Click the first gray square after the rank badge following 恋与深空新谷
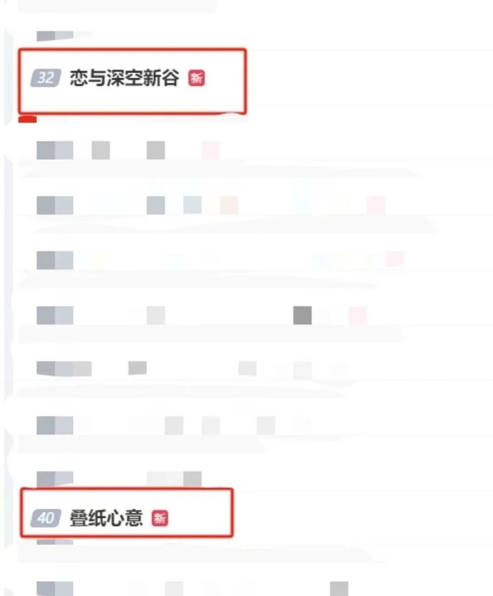The height and width of the screenshot is (596, 493). click(101, 150)
